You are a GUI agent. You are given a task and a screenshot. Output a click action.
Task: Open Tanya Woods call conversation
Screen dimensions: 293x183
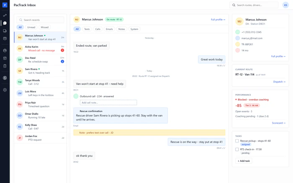pos(40,82)
